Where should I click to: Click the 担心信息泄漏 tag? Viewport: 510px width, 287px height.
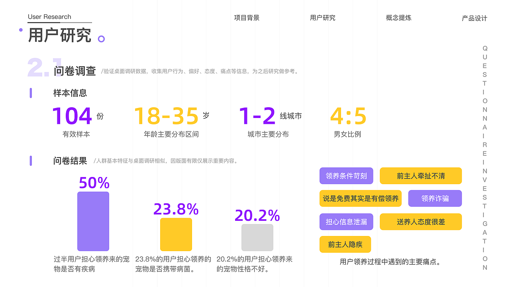(346, 222)
